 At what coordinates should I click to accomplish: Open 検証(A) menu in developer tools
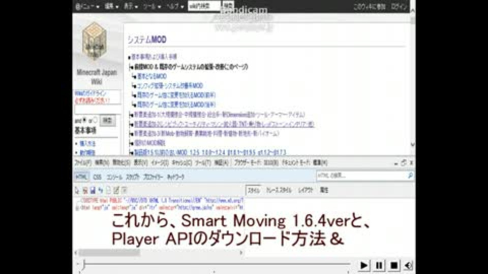coord(221,162)
